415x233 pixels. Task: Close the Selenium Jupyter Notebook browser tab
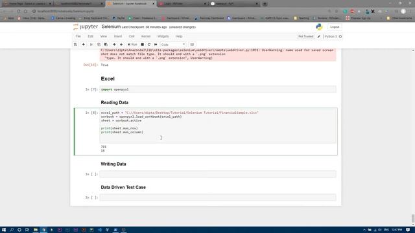point(153,4)
